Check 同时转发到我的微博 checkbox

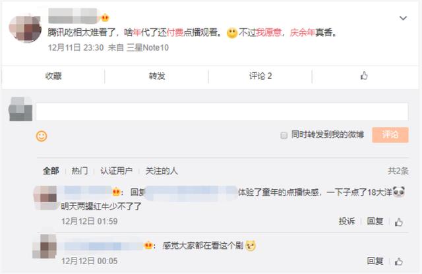tap(284, 135)
